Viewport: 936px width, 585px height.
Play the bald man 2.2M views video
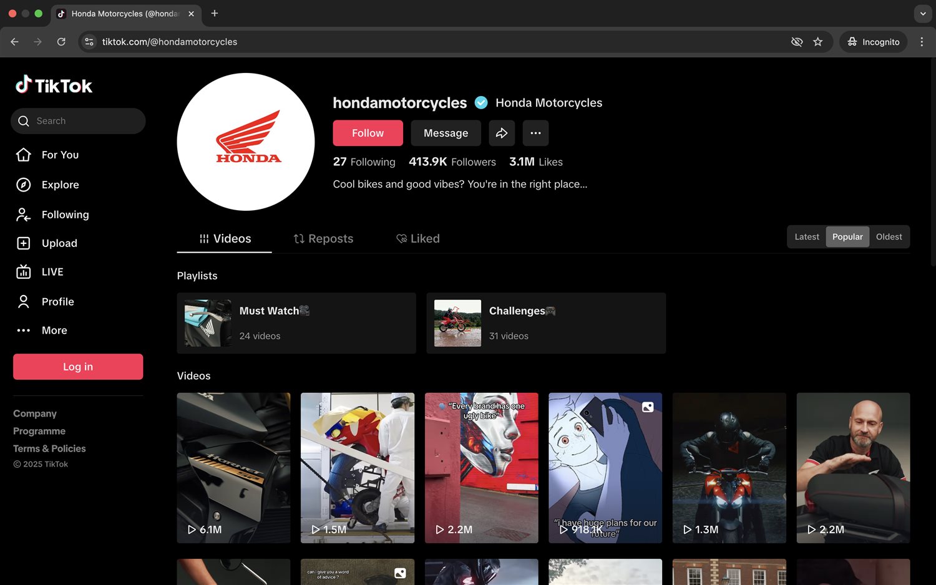(853, 468)
